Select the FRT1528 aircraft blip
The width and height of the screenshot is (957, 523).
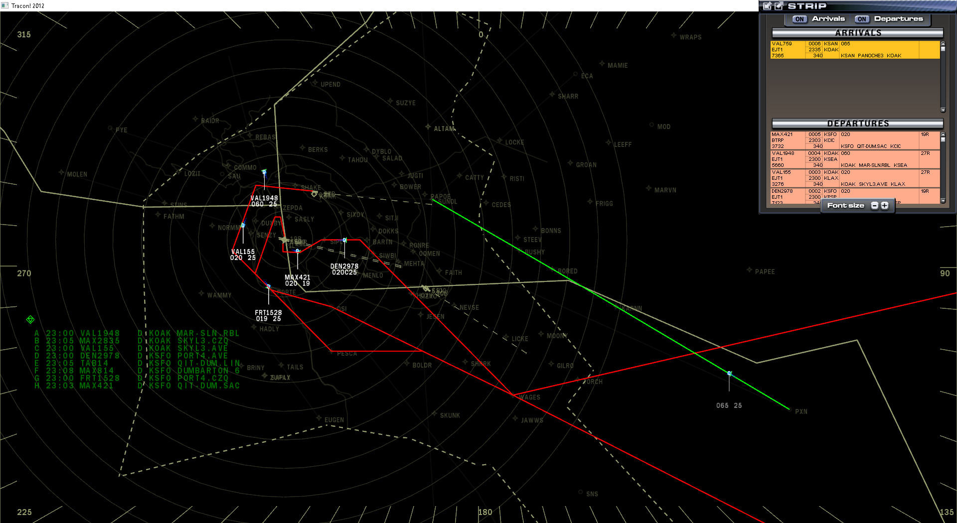coord(268,285)
